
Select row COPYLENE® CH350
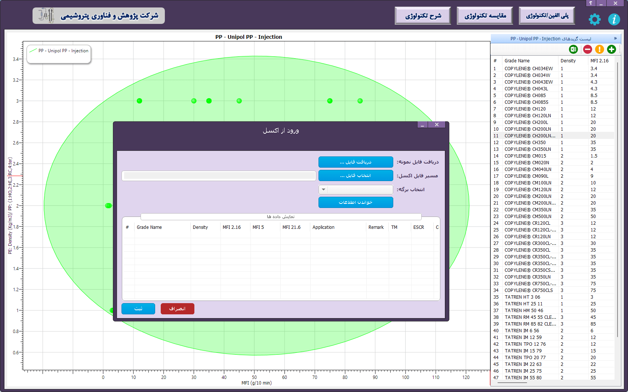coord(553,143)
